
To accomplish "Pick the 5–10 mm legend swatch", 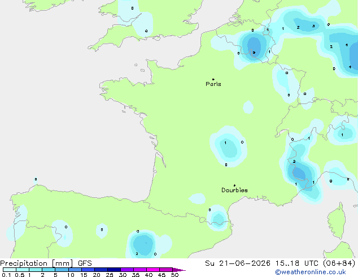I will coord(62,270).
